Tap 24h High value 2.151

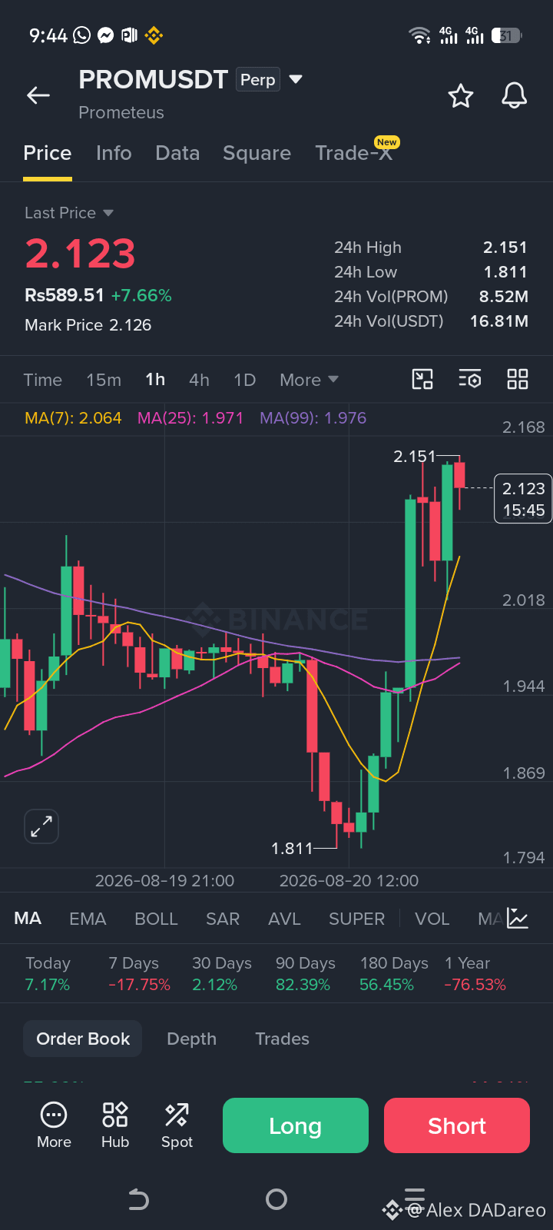click(x=505, y=248)
